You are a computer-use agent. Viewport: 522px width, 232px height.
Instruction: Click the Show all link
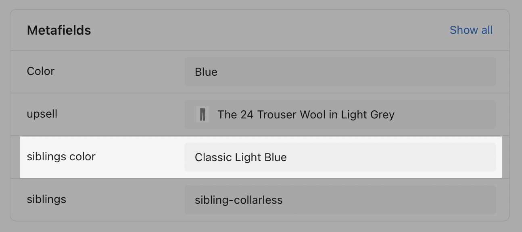click(x=471, y=30)
